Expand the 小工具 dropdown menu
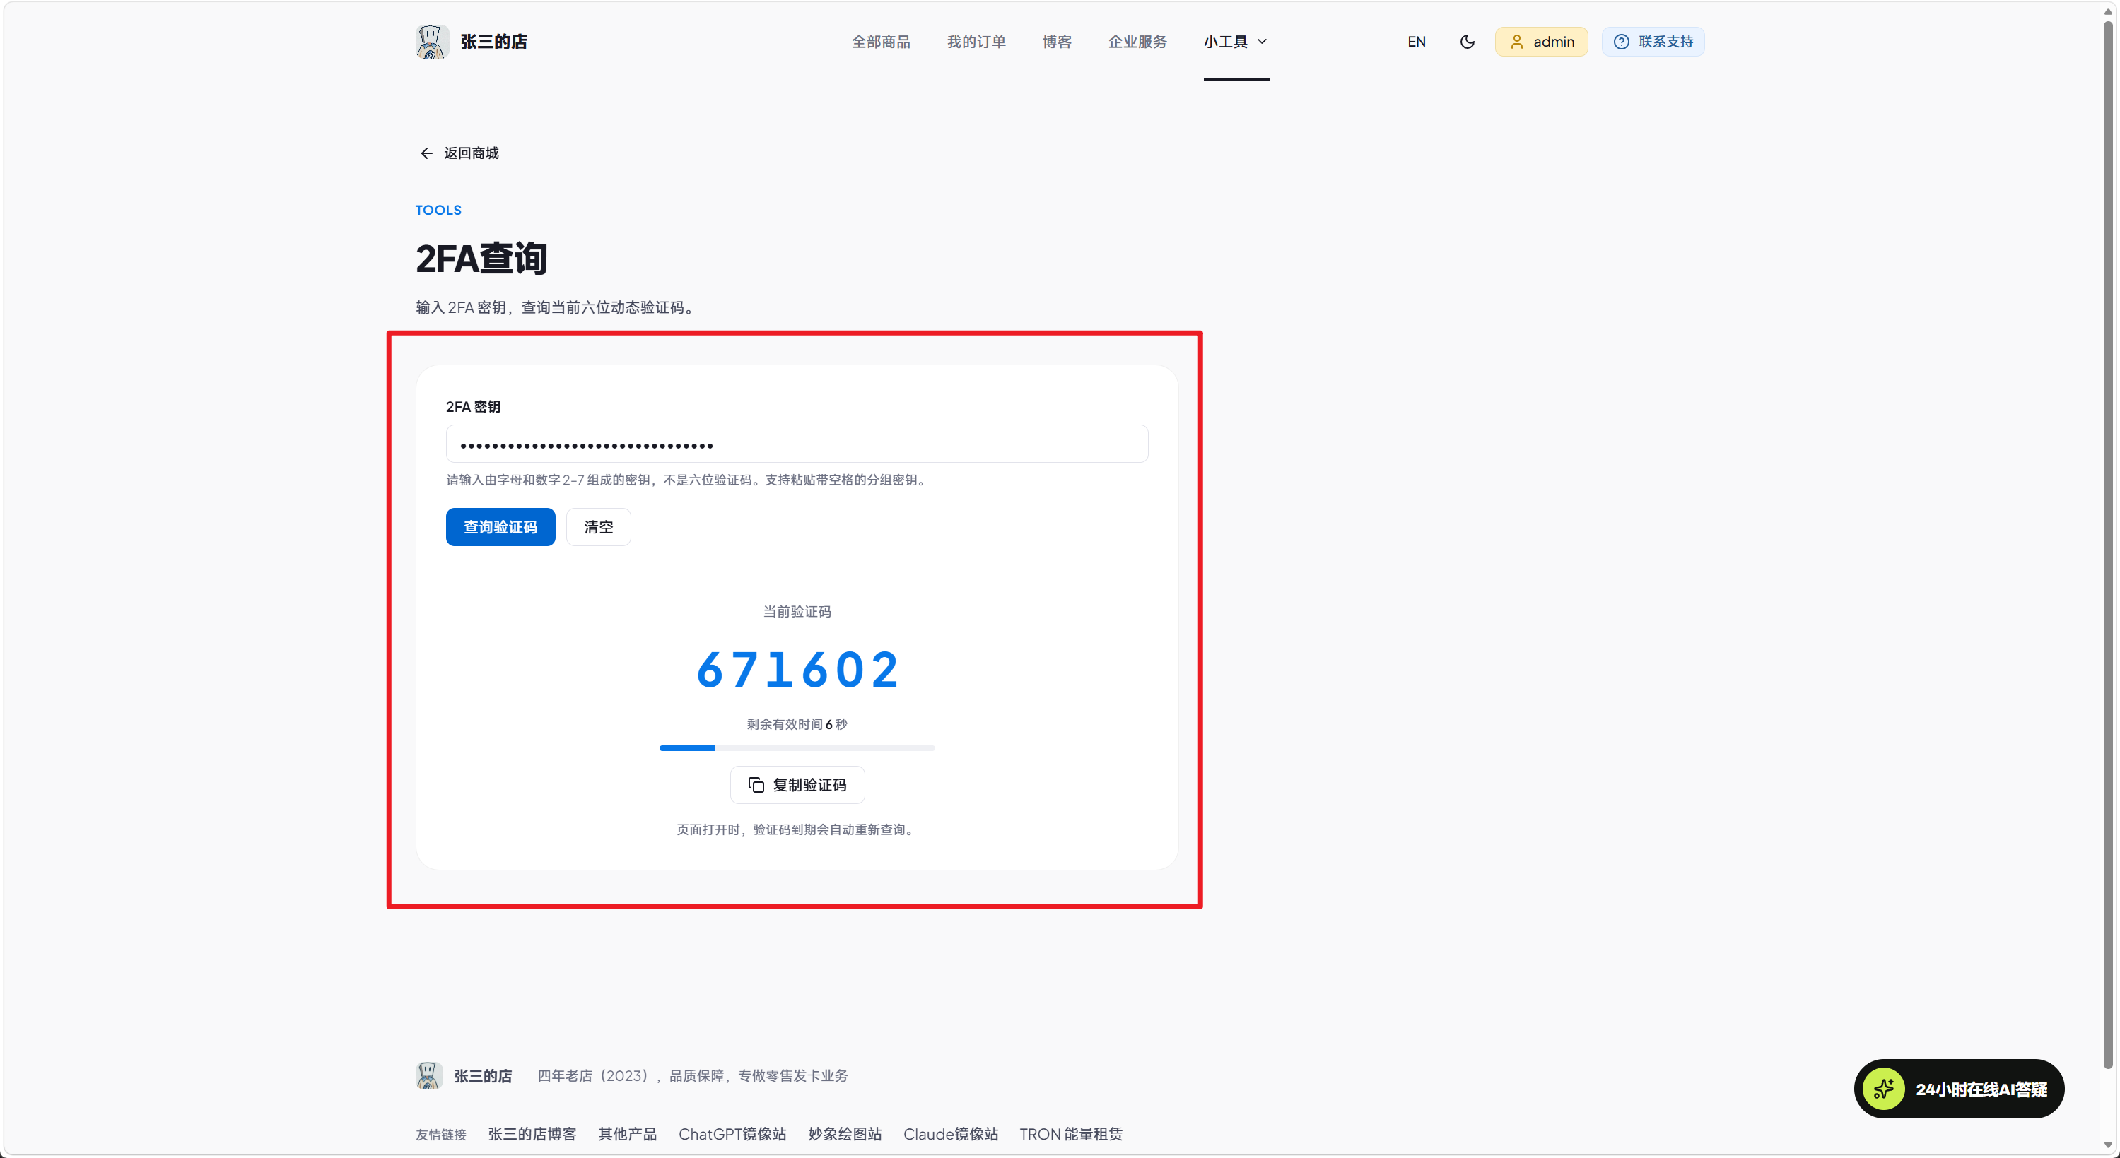2120x1158 pixels. 1235,41
